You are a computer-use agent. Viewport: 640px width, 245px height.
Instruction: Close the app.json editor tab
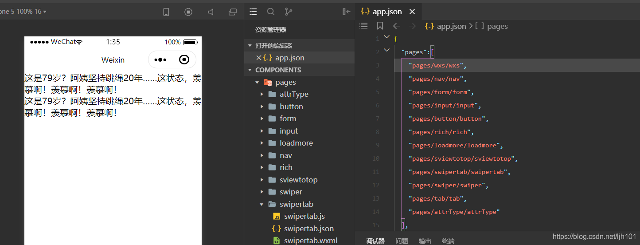[x=412, y=12]
